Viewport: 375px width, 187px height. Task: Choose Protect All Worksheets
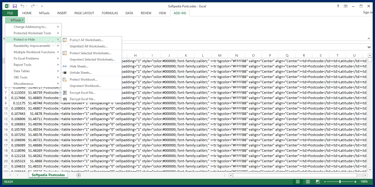[92, 40]
